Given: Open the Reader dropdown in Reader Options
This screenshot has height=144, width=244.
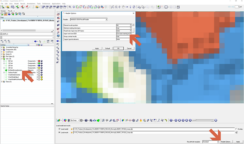Looking at the screenshot, I should 106,20.
